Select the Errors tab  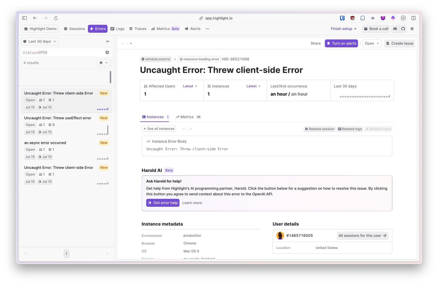tap(98, 29)
